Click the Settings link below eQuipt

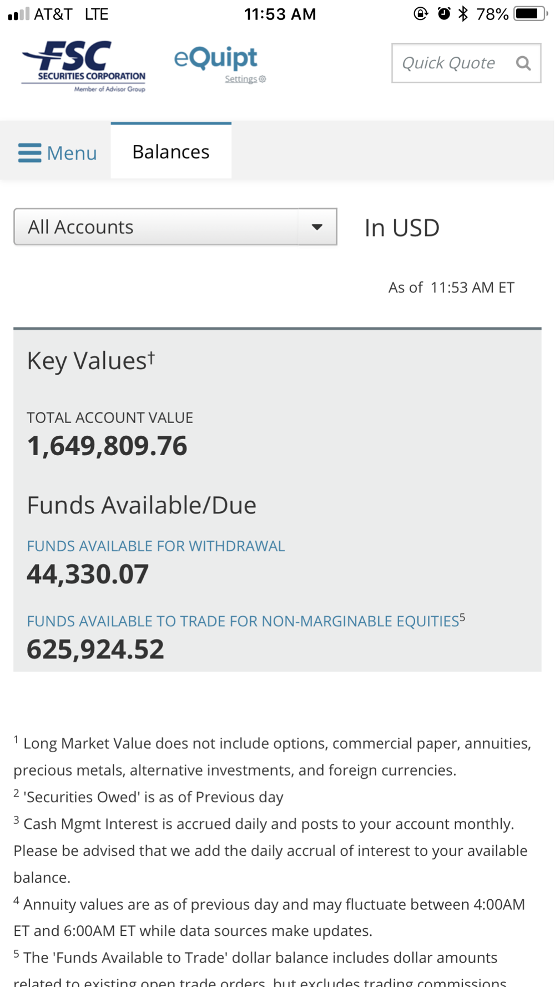(241, 79)
